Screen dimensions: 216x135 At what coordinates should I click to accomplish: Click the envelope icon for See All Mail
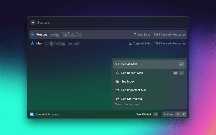[117, 64]
